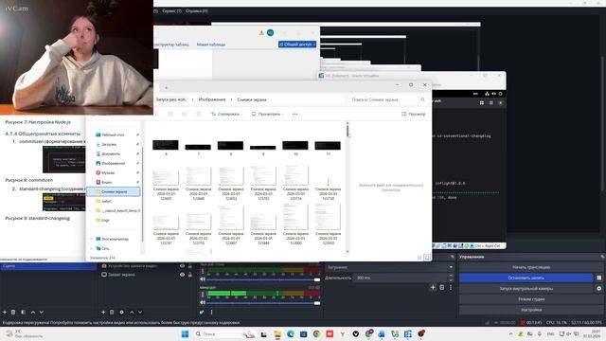Switch Explorer to large thumbnails view icon
The width and height of the screenshot is (606, 341).
[427, 258]
